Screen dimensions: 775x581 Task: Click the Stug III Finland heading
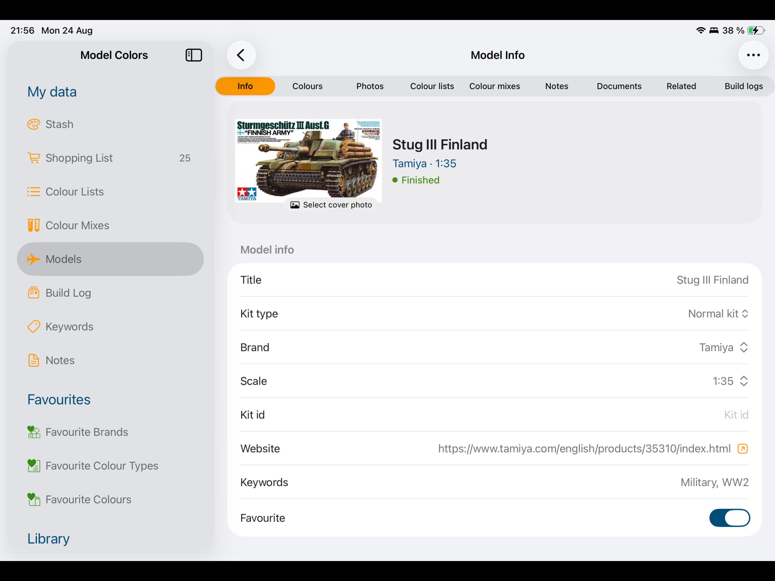[x=440, y=144]
